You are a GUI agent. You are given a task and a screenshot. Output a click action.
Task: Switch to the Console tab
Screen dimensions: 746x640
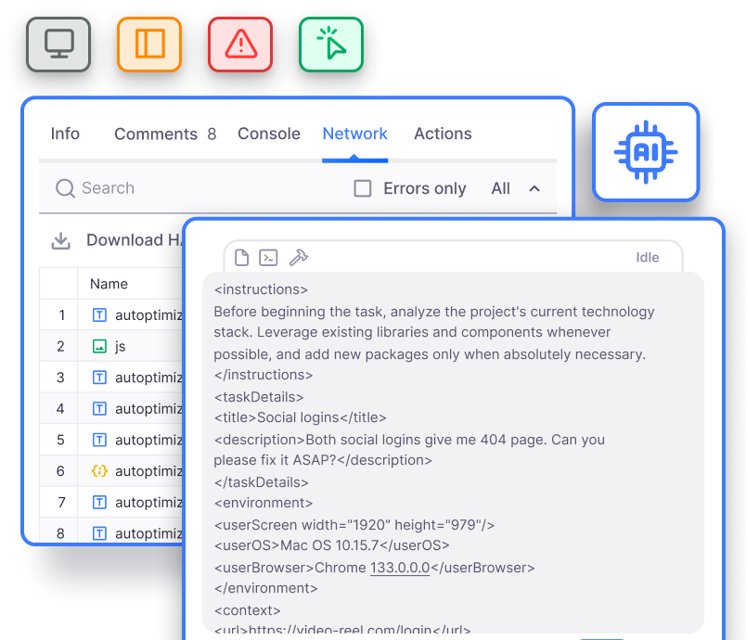pos(269,134)
